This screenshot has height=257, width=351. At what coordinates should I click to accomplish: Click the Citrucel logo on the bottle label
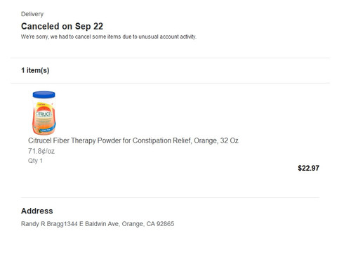pos(44,114)
